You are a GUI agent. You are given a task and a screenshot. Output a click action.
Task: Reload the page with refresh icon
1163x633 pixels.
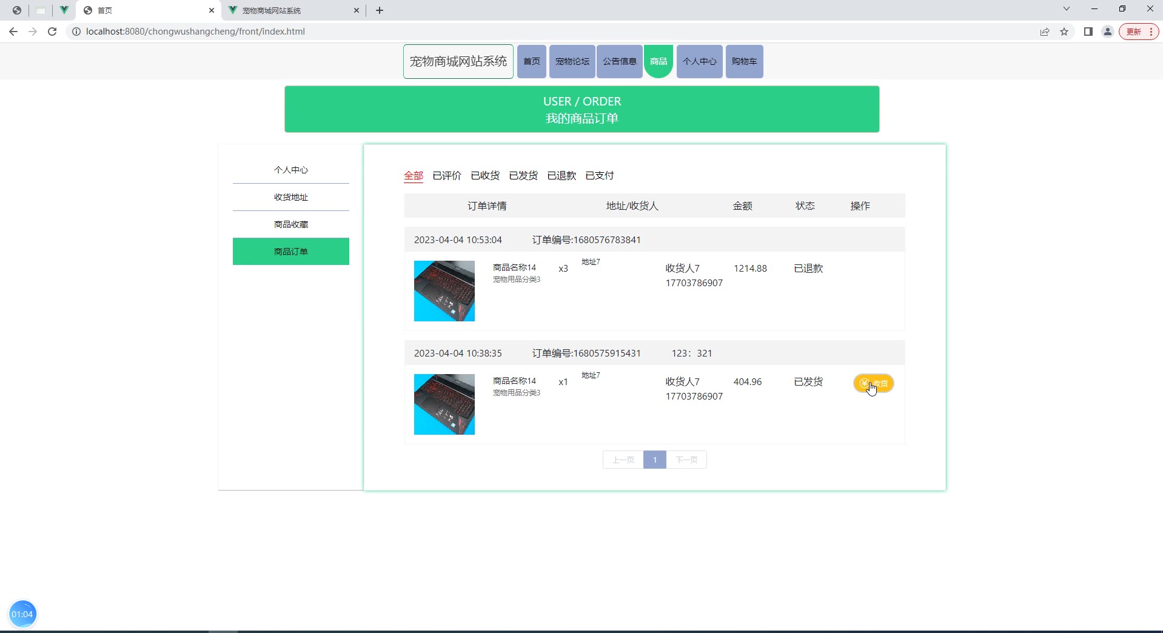[x=52, y=32]
